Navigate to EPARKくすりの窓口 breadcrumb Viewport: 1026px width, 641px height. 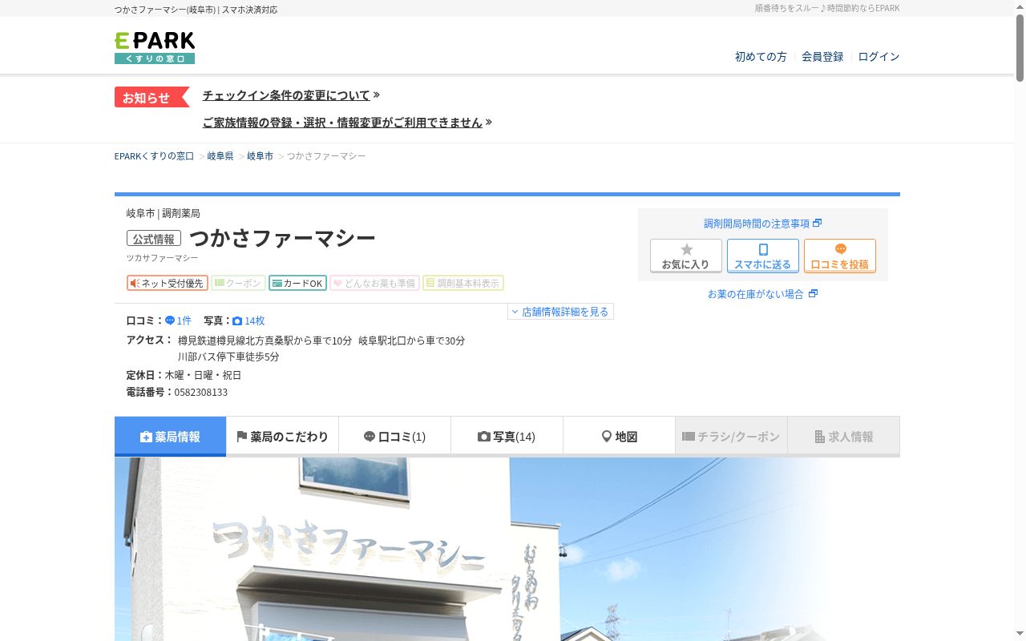(154, 156)
